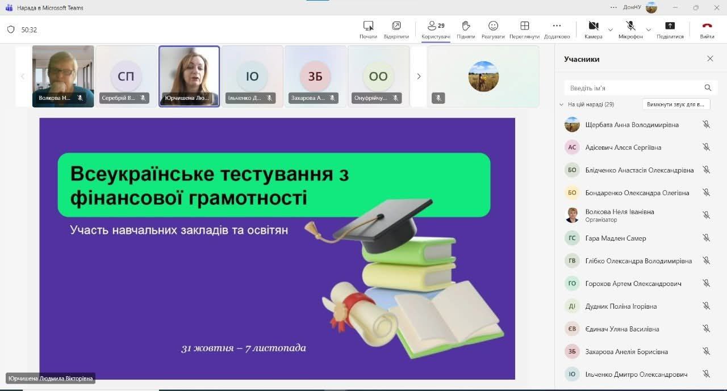The width and height of the screenshot is (727, 391).
Task: Collapse the 'На цій нараді (29)' list
Action: click(x=562, y=104)
